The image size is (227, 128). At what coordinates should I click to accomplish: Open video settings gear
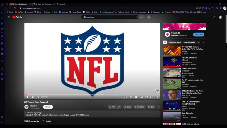(x=136, y=97)
